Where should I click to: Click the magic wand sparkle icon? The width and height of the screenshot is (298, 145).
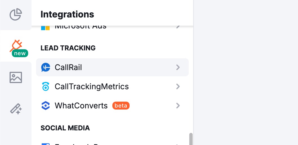point(16,109)
